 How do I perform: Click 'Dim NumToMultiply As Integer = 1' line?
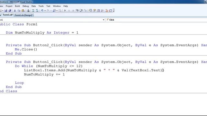click(42, 33)
